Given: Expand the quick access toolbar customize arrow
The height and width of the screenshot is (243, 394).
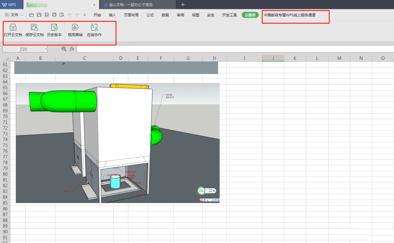Looking at the screenshot, I should pos(85,15).
